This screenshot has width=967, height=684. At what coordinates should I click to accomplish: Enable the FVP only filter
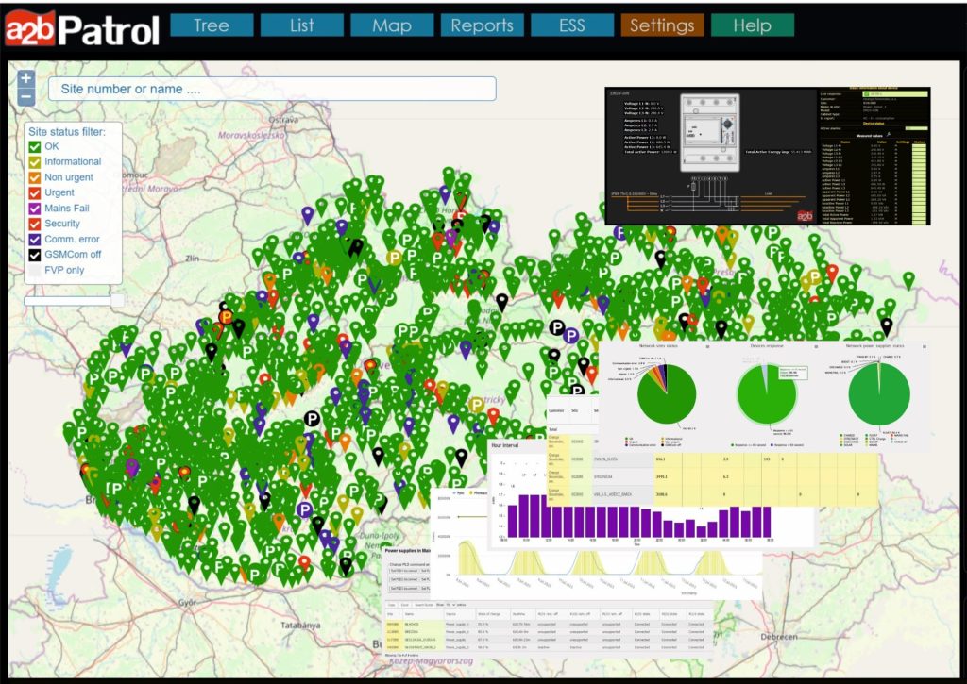click(33, 269)
